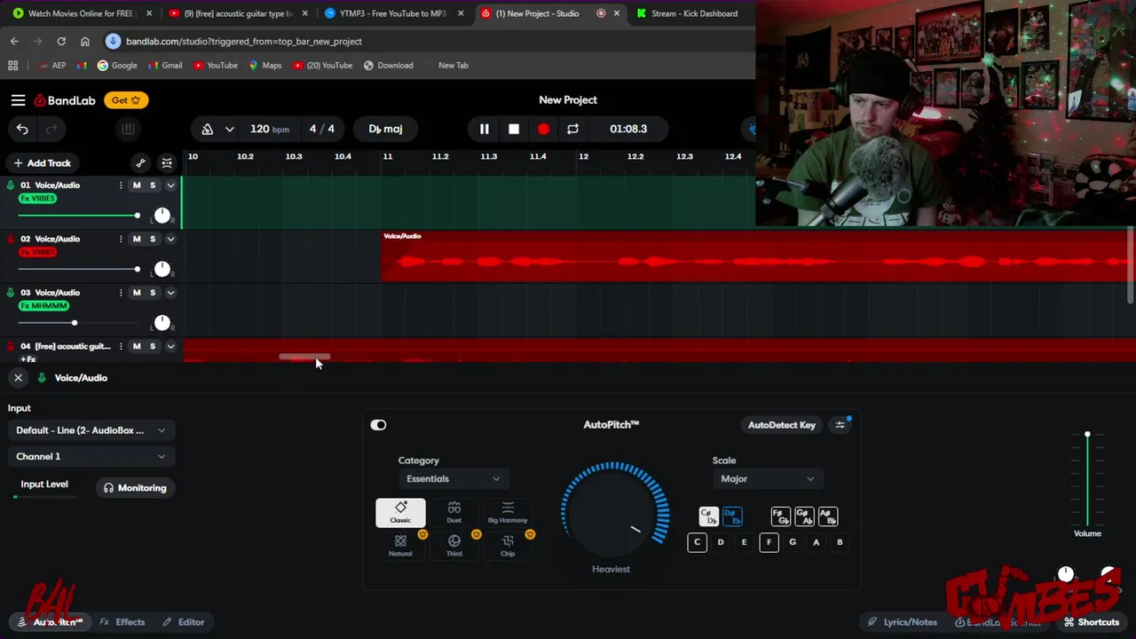The width and height of the screenshot is (1136, 639).
Task: Open the input device dropdown
Action: tap(91, 430)
